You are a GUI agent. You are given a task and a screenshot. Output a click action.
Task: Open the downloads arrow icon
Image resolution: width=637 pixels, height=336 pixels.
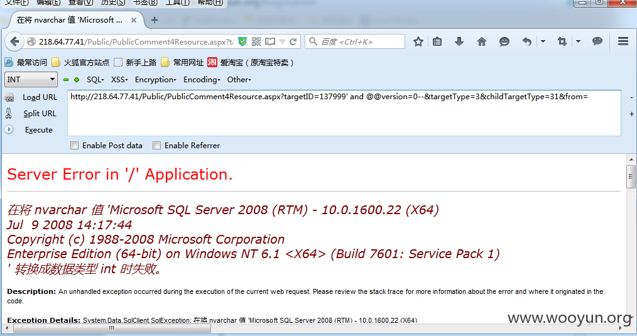[459, 41]
